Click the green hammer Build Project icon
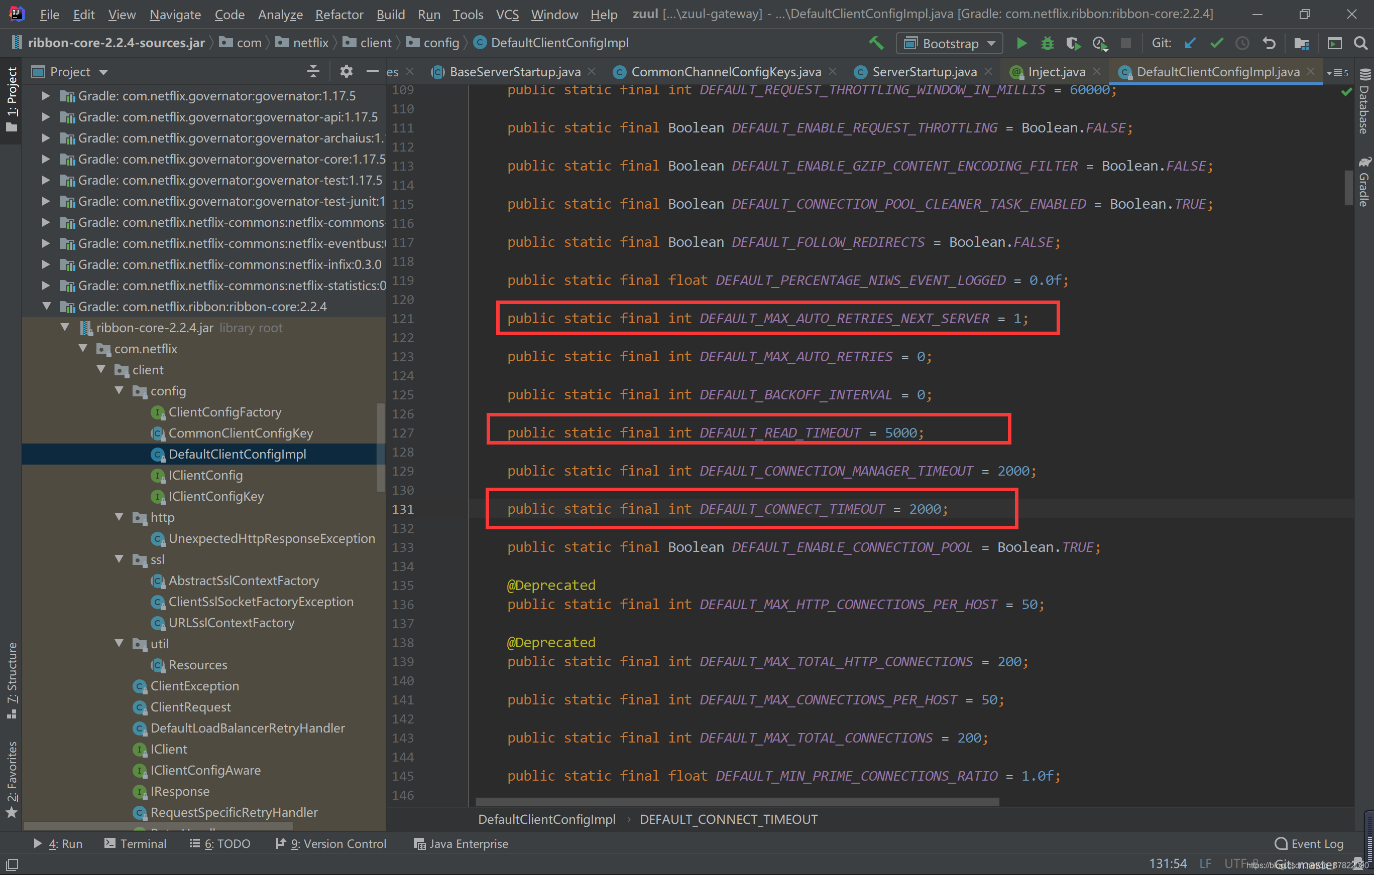This screenshot has width=1374, height=875. (x=876, y=43)
